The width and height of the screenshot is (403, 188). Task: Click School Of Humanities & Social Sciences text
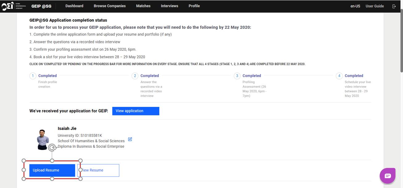coord(91,141)
